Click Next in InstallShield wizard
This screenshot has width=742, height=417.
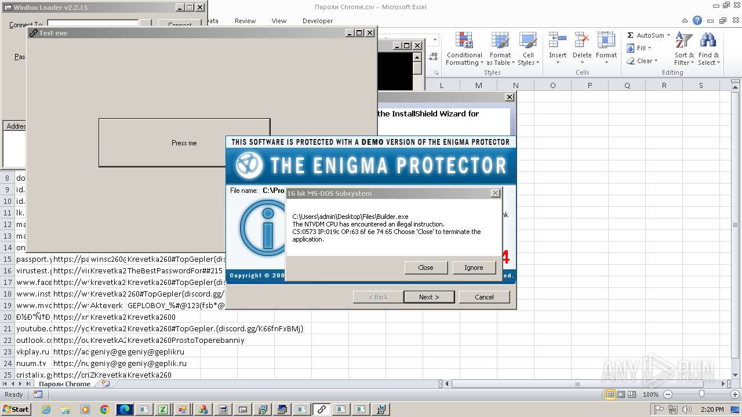(429, 297)
